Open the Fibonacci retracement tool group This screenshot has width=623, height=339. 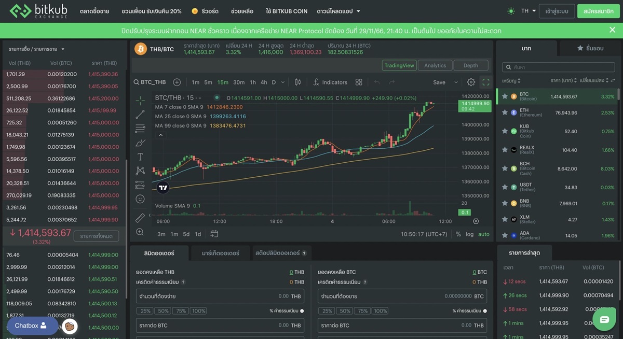pyautogui.click(x=140, y=128)
